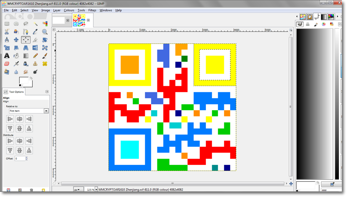
Task: Select the Zoom magnifier tool in toolbox
Action: click(45, 32)
